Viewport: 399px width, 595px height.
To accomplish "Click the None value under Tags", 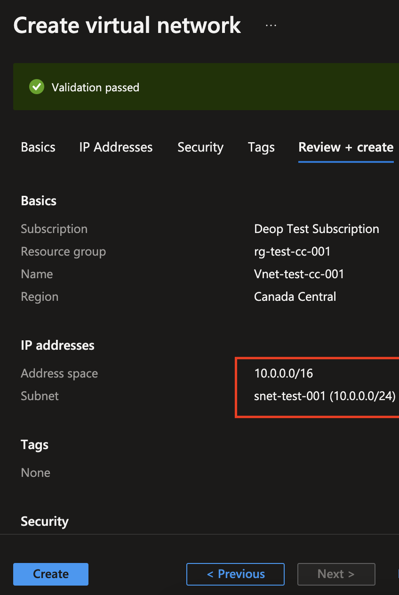I will 35,473.
